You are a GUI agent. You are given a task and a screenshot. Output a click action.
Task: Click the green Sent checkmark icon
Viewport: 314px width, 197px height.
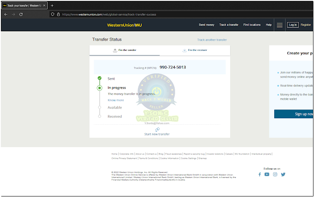[x=100, y=78]
